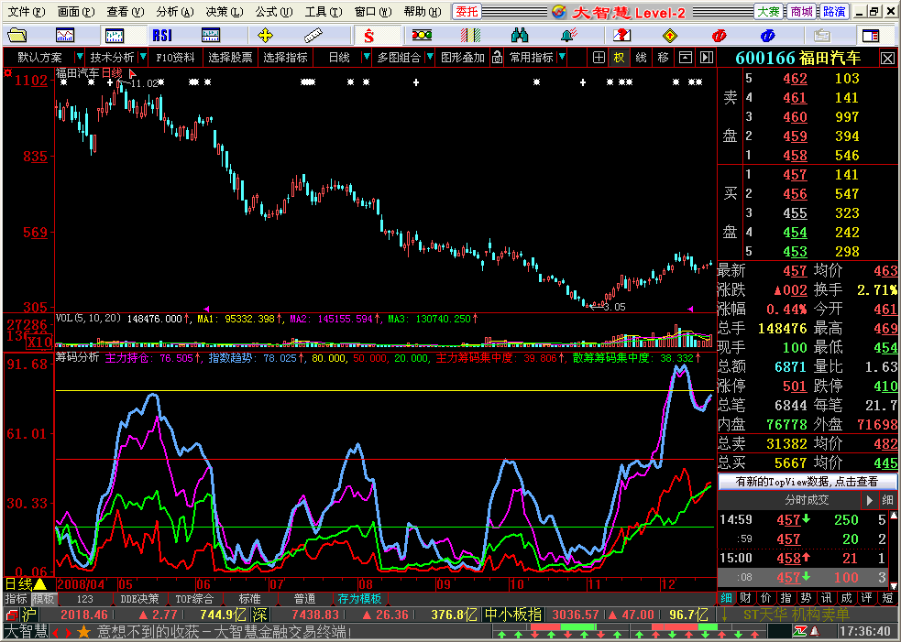Viewport: 901px width, 642px height.
Task: Click the red left arrow in ticker bar
Action: (56, 633)
